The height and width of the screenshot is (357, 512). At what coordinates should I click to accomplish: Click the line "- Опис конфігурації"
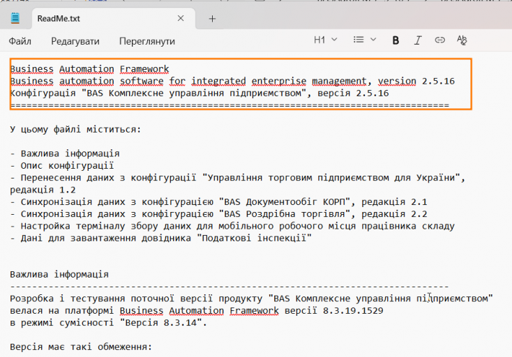point(62,166)
